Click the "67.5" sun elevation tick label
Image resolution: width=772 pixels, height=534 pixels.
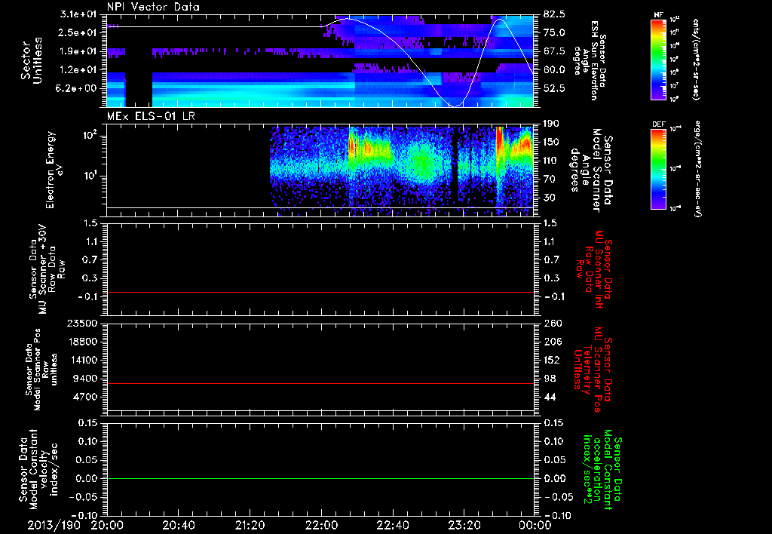coord(554,51)
